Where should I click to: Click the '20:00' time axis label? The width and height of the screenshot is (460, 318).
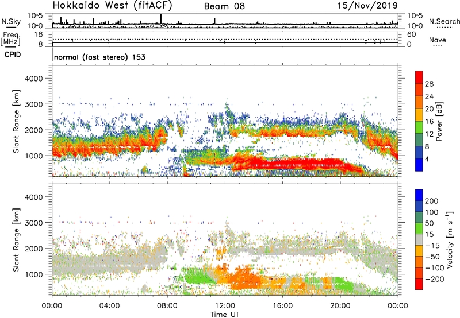click(340, 306)
